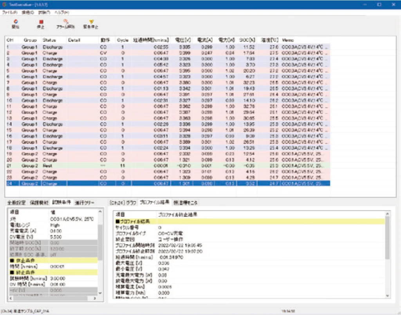The image size is (401, 315).
Task: Switch to the 全般設定 tab
Action: [16, 203]
